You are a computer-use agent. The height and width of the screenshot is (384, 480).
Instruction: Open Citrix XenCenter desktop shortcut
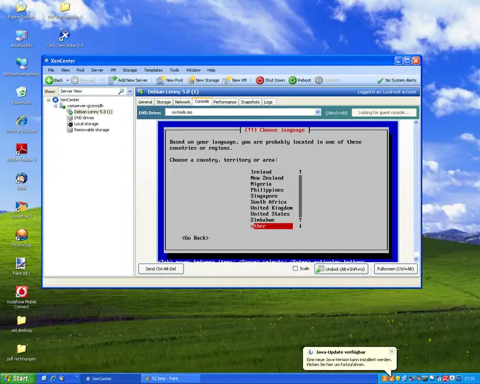64,35
